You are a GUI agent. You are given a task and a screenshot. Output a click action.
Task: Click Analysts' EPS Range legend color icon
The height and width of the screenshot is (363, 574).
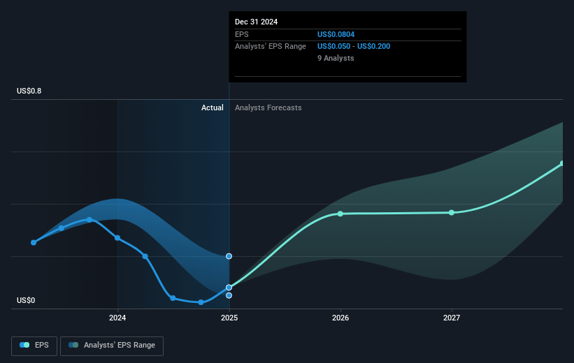click(73, 345)
